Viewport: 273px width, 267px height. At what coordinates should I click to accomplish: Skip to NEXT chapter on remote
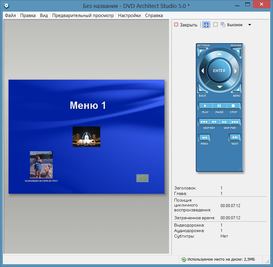(x=235, y=138)
